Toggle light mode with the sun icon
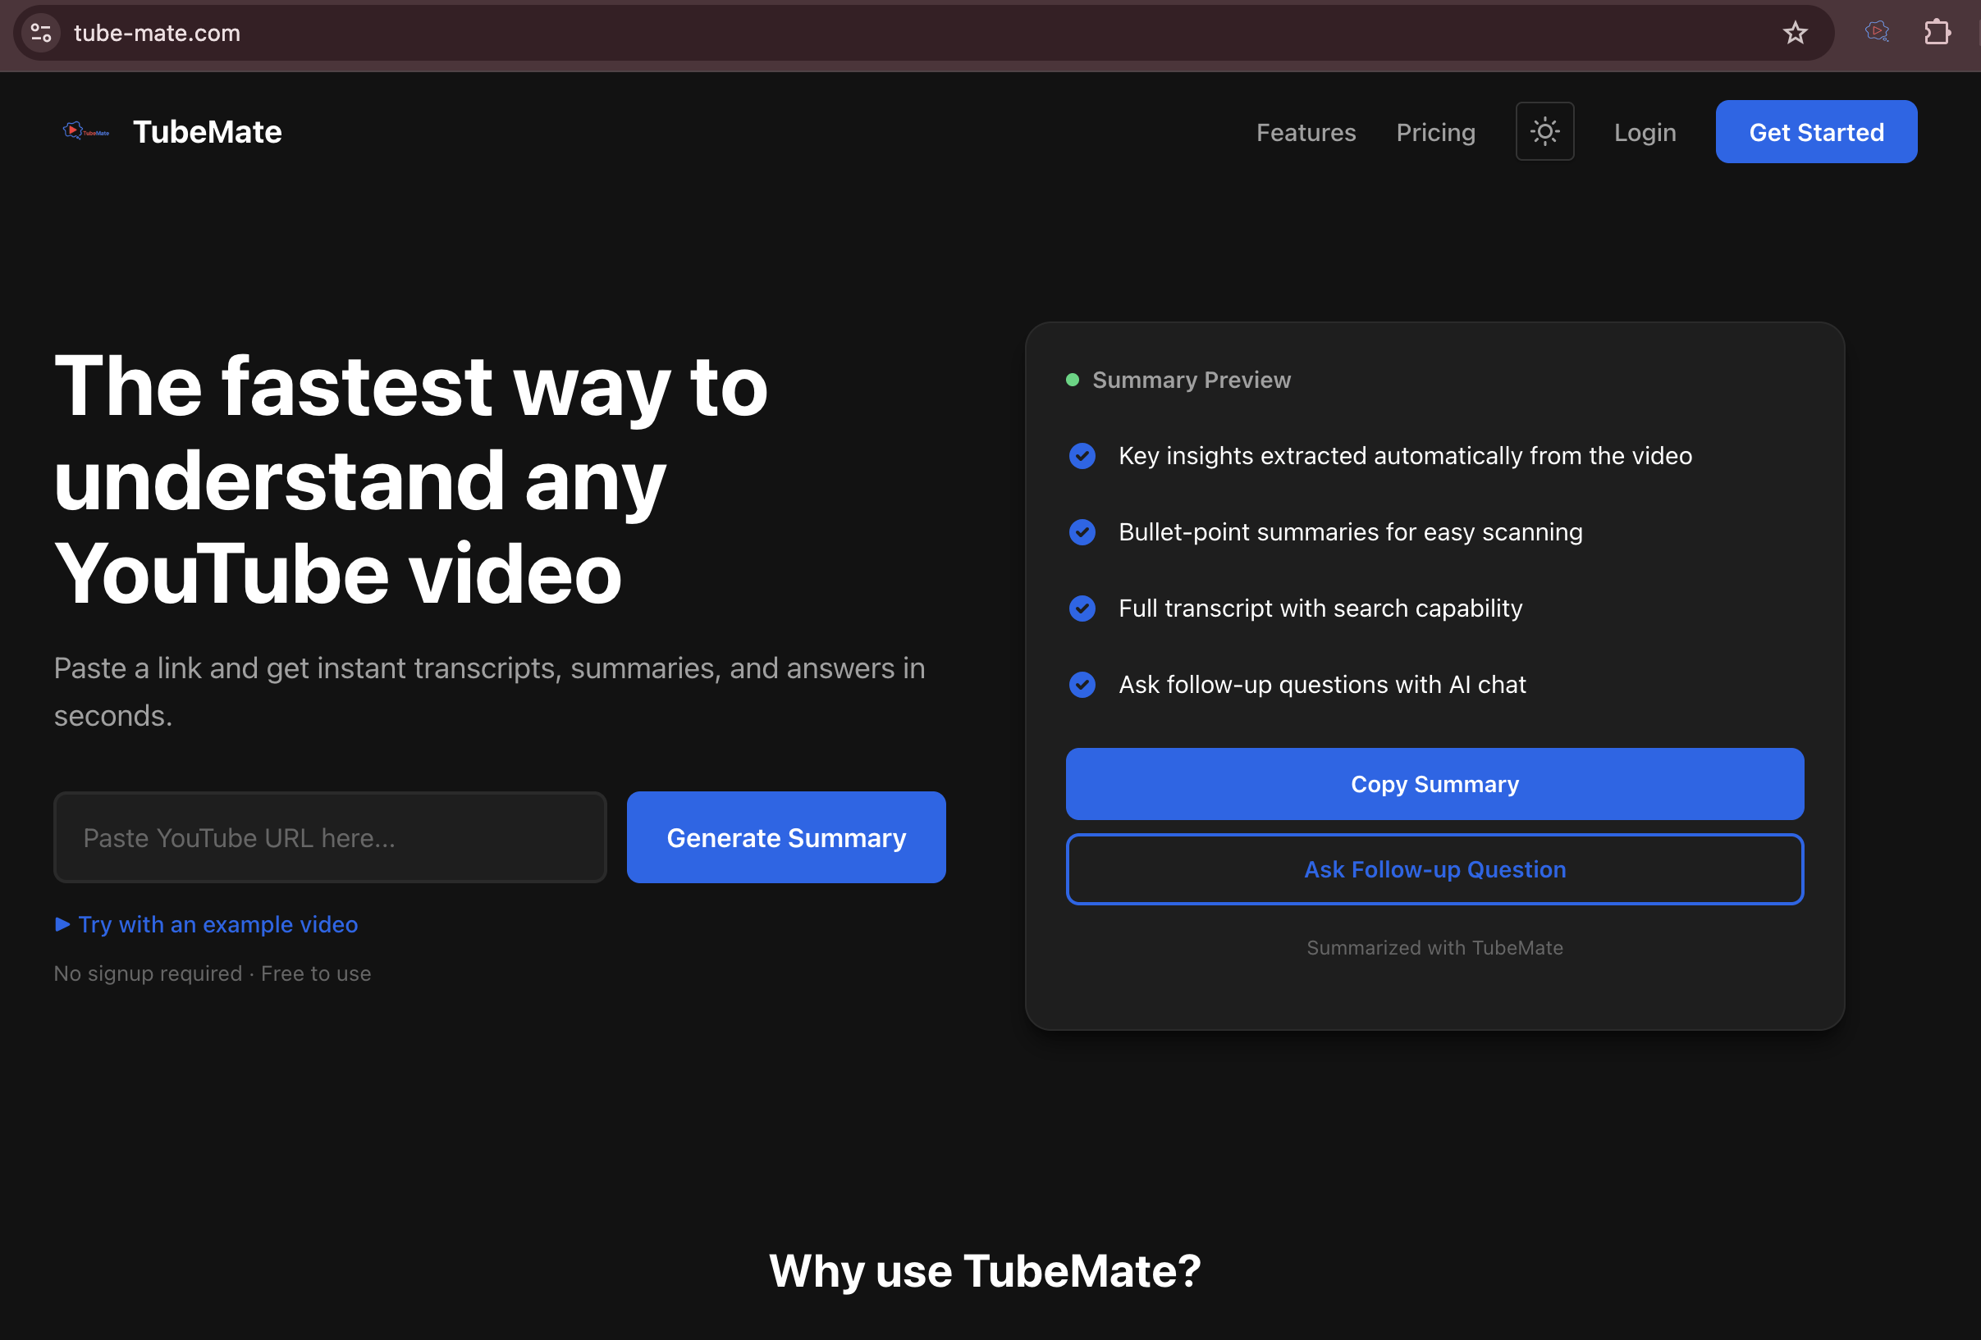Viewport: 1981px width, 1340px height. click(1544, 131)
